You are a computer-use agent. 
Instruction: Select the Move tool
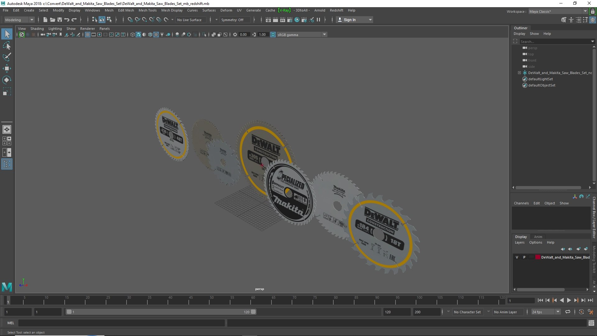[7, 69]
